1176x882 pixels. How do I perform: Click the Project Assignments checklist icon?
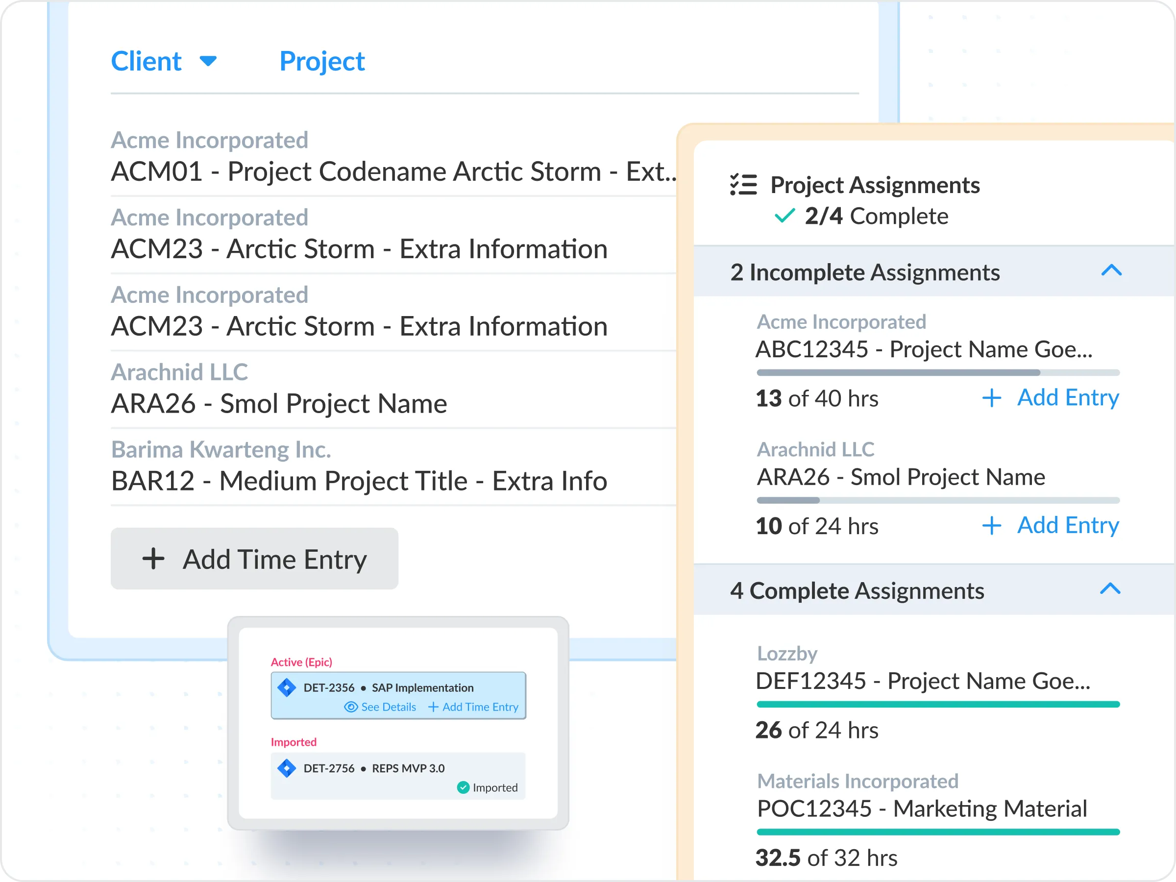tap(743, 184)
